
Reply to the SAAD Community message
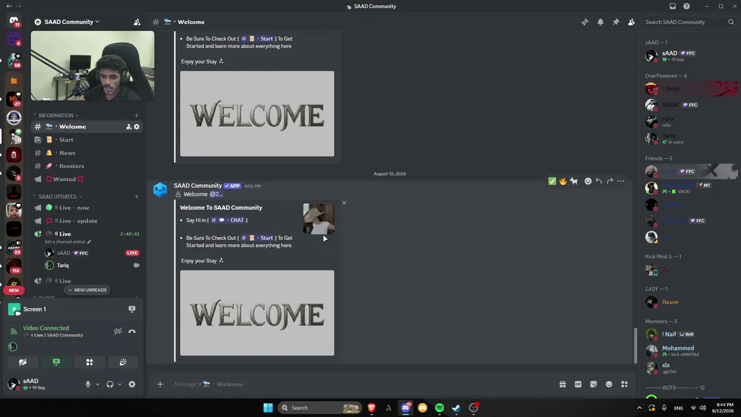tap(599, 181)
